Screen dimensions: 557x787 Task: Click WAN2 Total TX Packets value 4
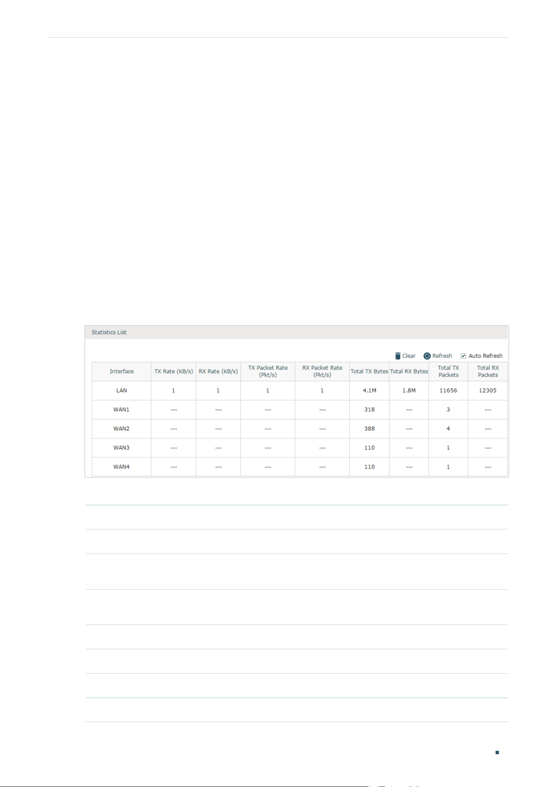point(448,429)
